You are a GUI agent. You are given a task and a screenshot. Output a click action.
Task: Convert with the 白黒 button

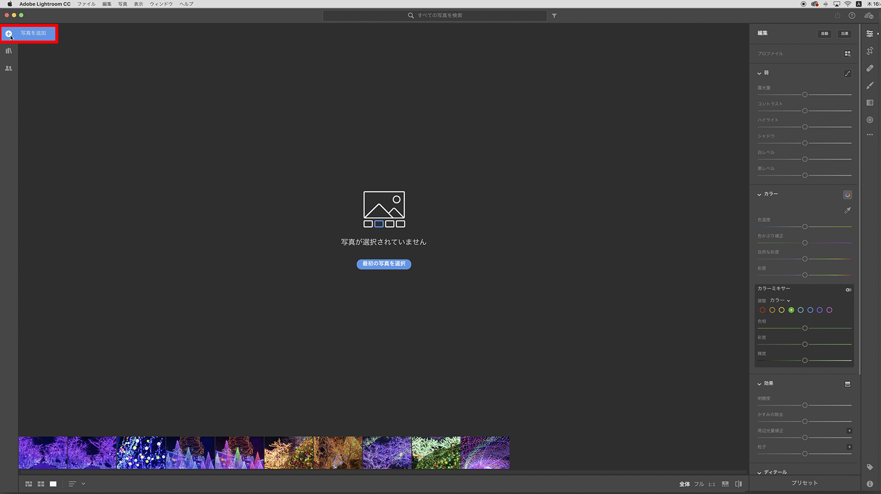[x=844, y=34]
